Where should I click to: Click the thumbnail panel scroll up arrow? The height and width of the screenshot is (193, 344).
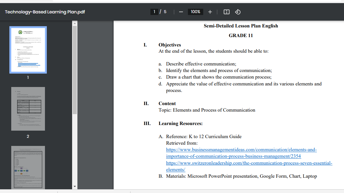(x=75, y=23)
